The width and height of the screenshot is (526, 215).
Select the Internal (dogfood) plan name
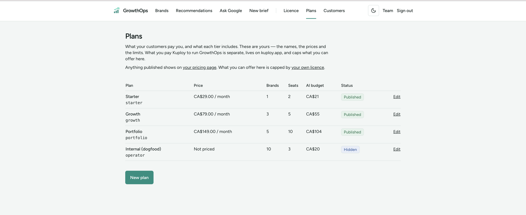point(143,149)
